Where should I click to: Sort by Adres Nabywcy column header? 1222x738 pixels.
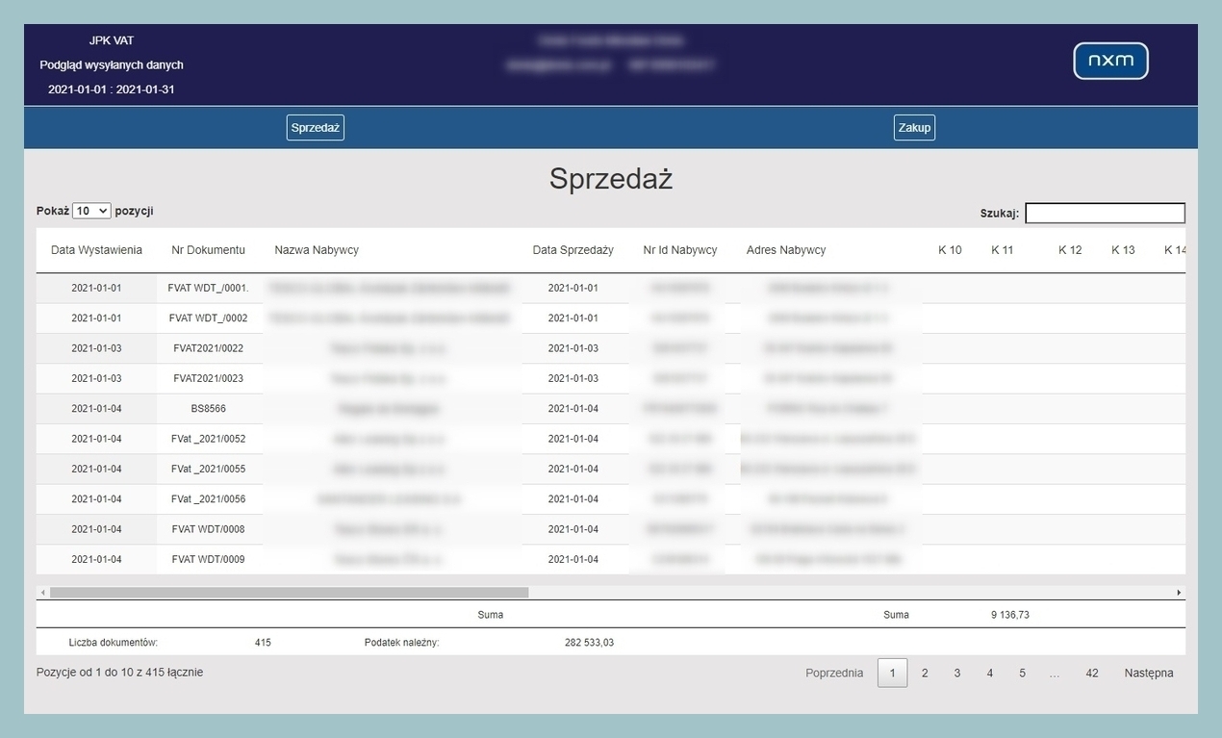pos(785,250)
